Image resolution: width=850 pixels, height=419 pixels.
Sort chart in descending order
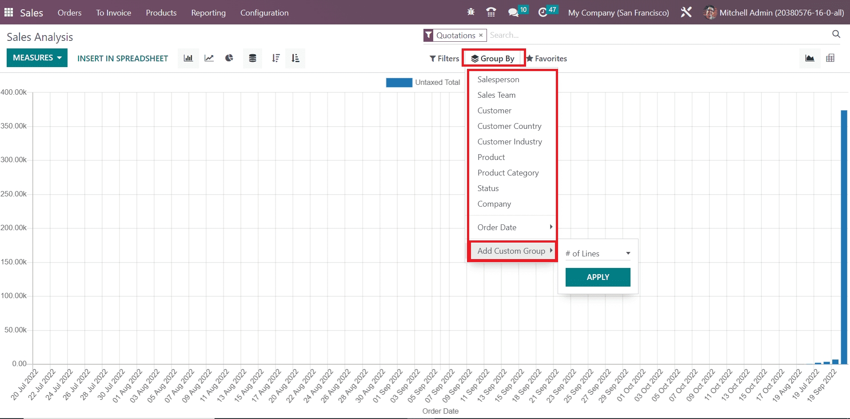coord(275,58)
